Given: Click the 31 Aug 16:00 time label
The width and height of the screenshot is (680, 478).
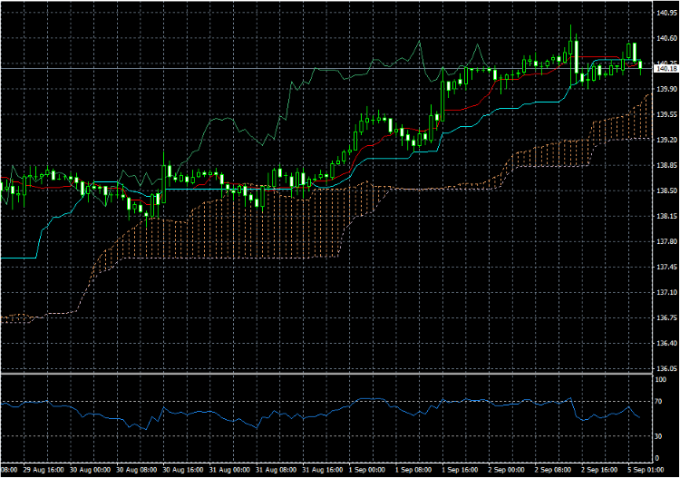Looking at the screenshot, I should pos(322,470).
